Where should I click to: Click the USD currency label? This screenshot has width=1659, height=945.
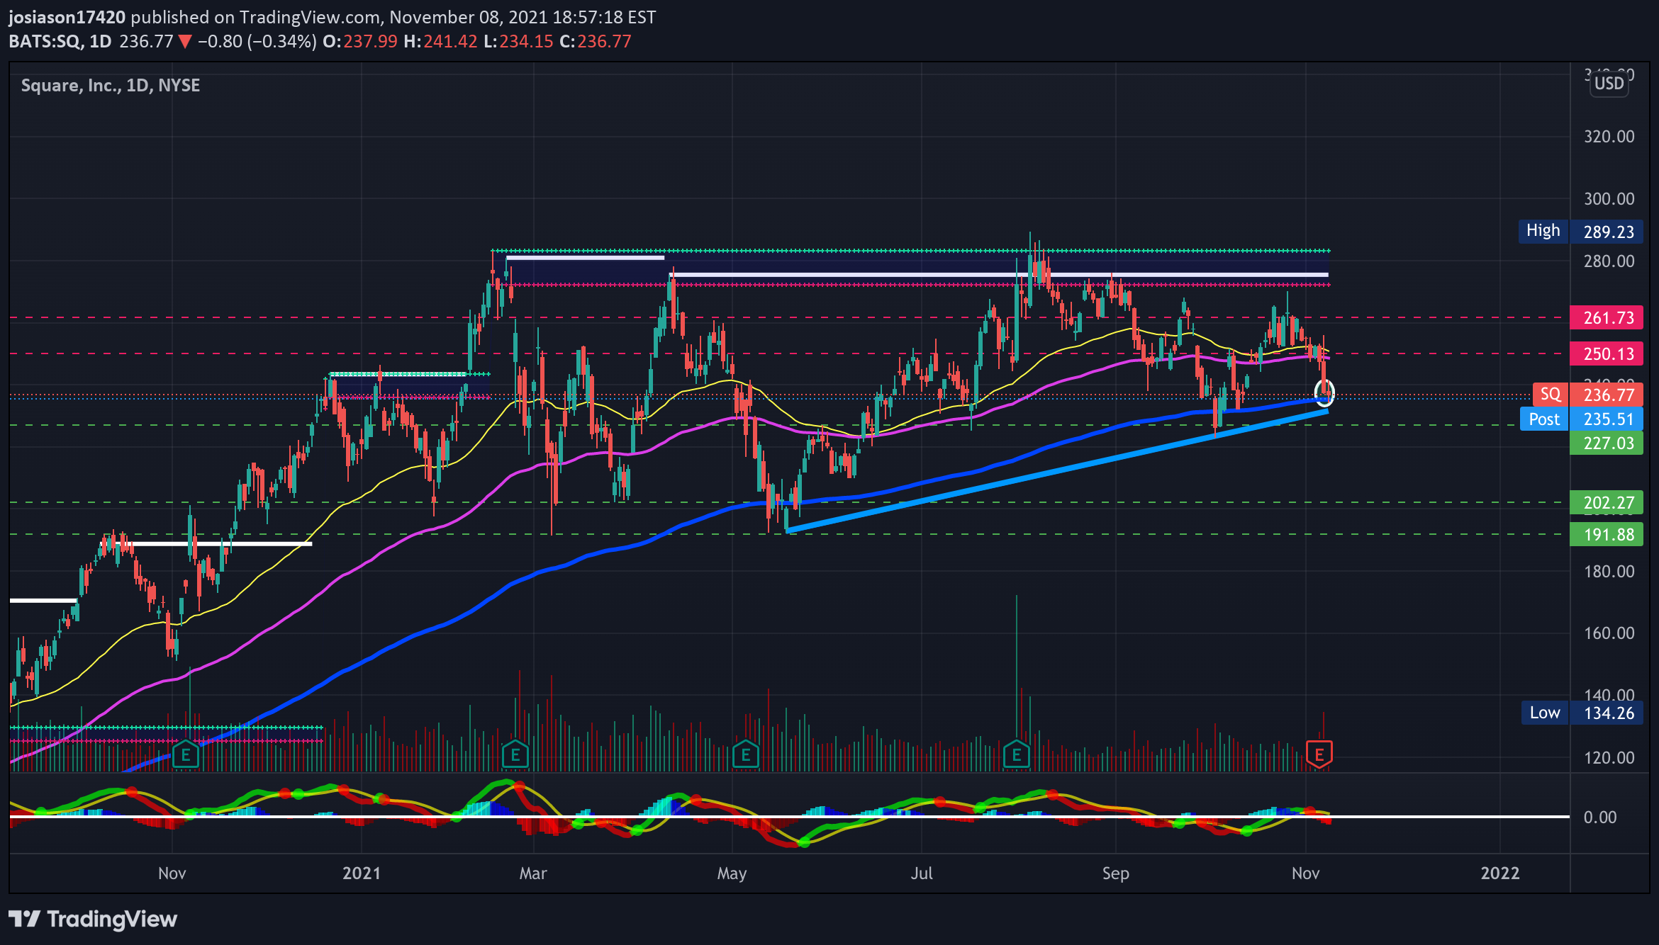pos(1609,84)
